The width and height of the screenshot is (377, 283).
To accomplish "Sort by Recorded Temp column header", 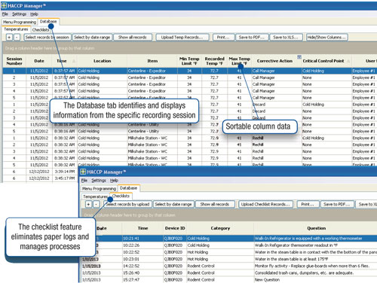I will (214, 61).
